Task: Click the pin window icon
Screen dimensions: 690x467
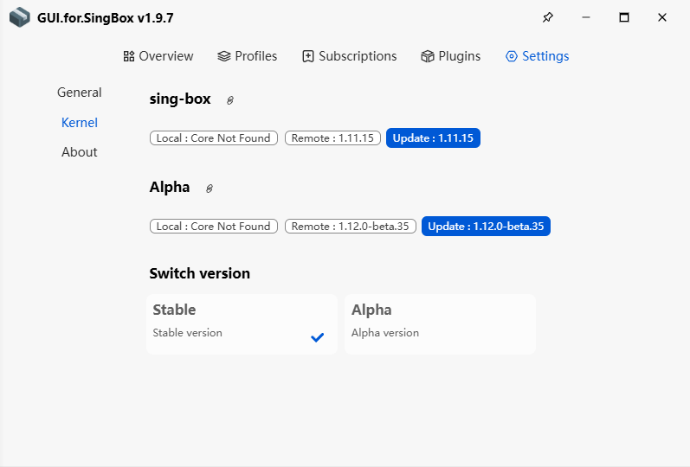Action: 547,17
